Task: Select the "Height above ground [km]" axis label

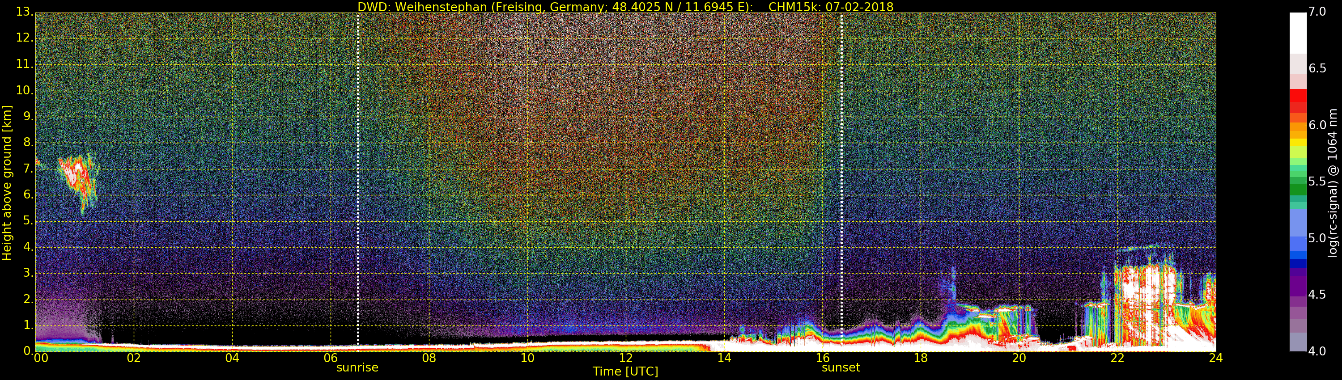Action: click(x=7, y=183)
